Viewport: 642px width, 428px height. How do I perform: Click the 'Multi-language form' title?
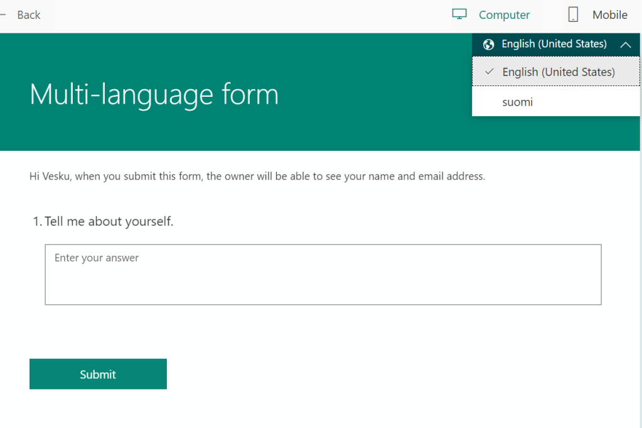point(154,94)
